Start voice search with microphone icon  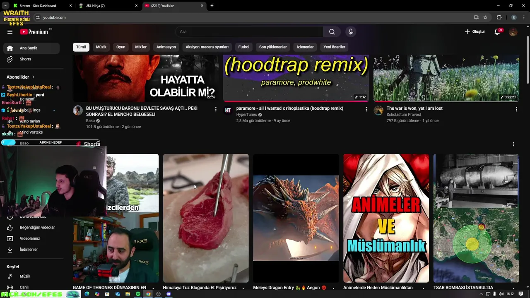click(351, 32)
